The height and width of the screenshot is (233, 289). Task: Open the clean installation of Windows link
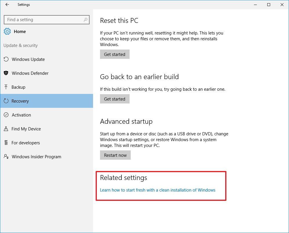coord(157,190)
